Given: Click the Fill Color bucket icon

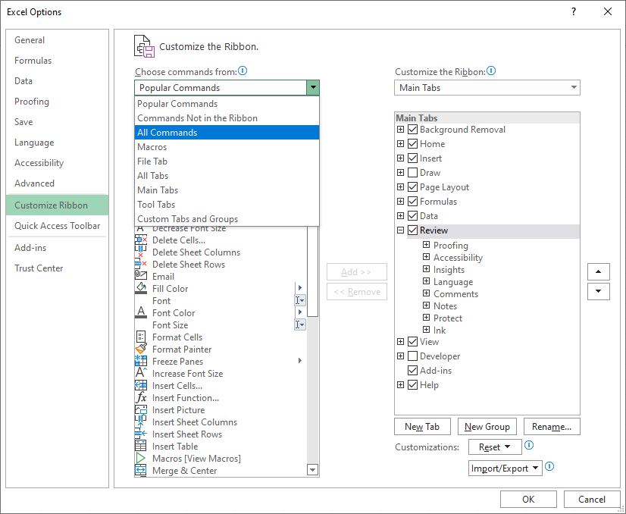Looking at the screenshot, I should [141, 289].
